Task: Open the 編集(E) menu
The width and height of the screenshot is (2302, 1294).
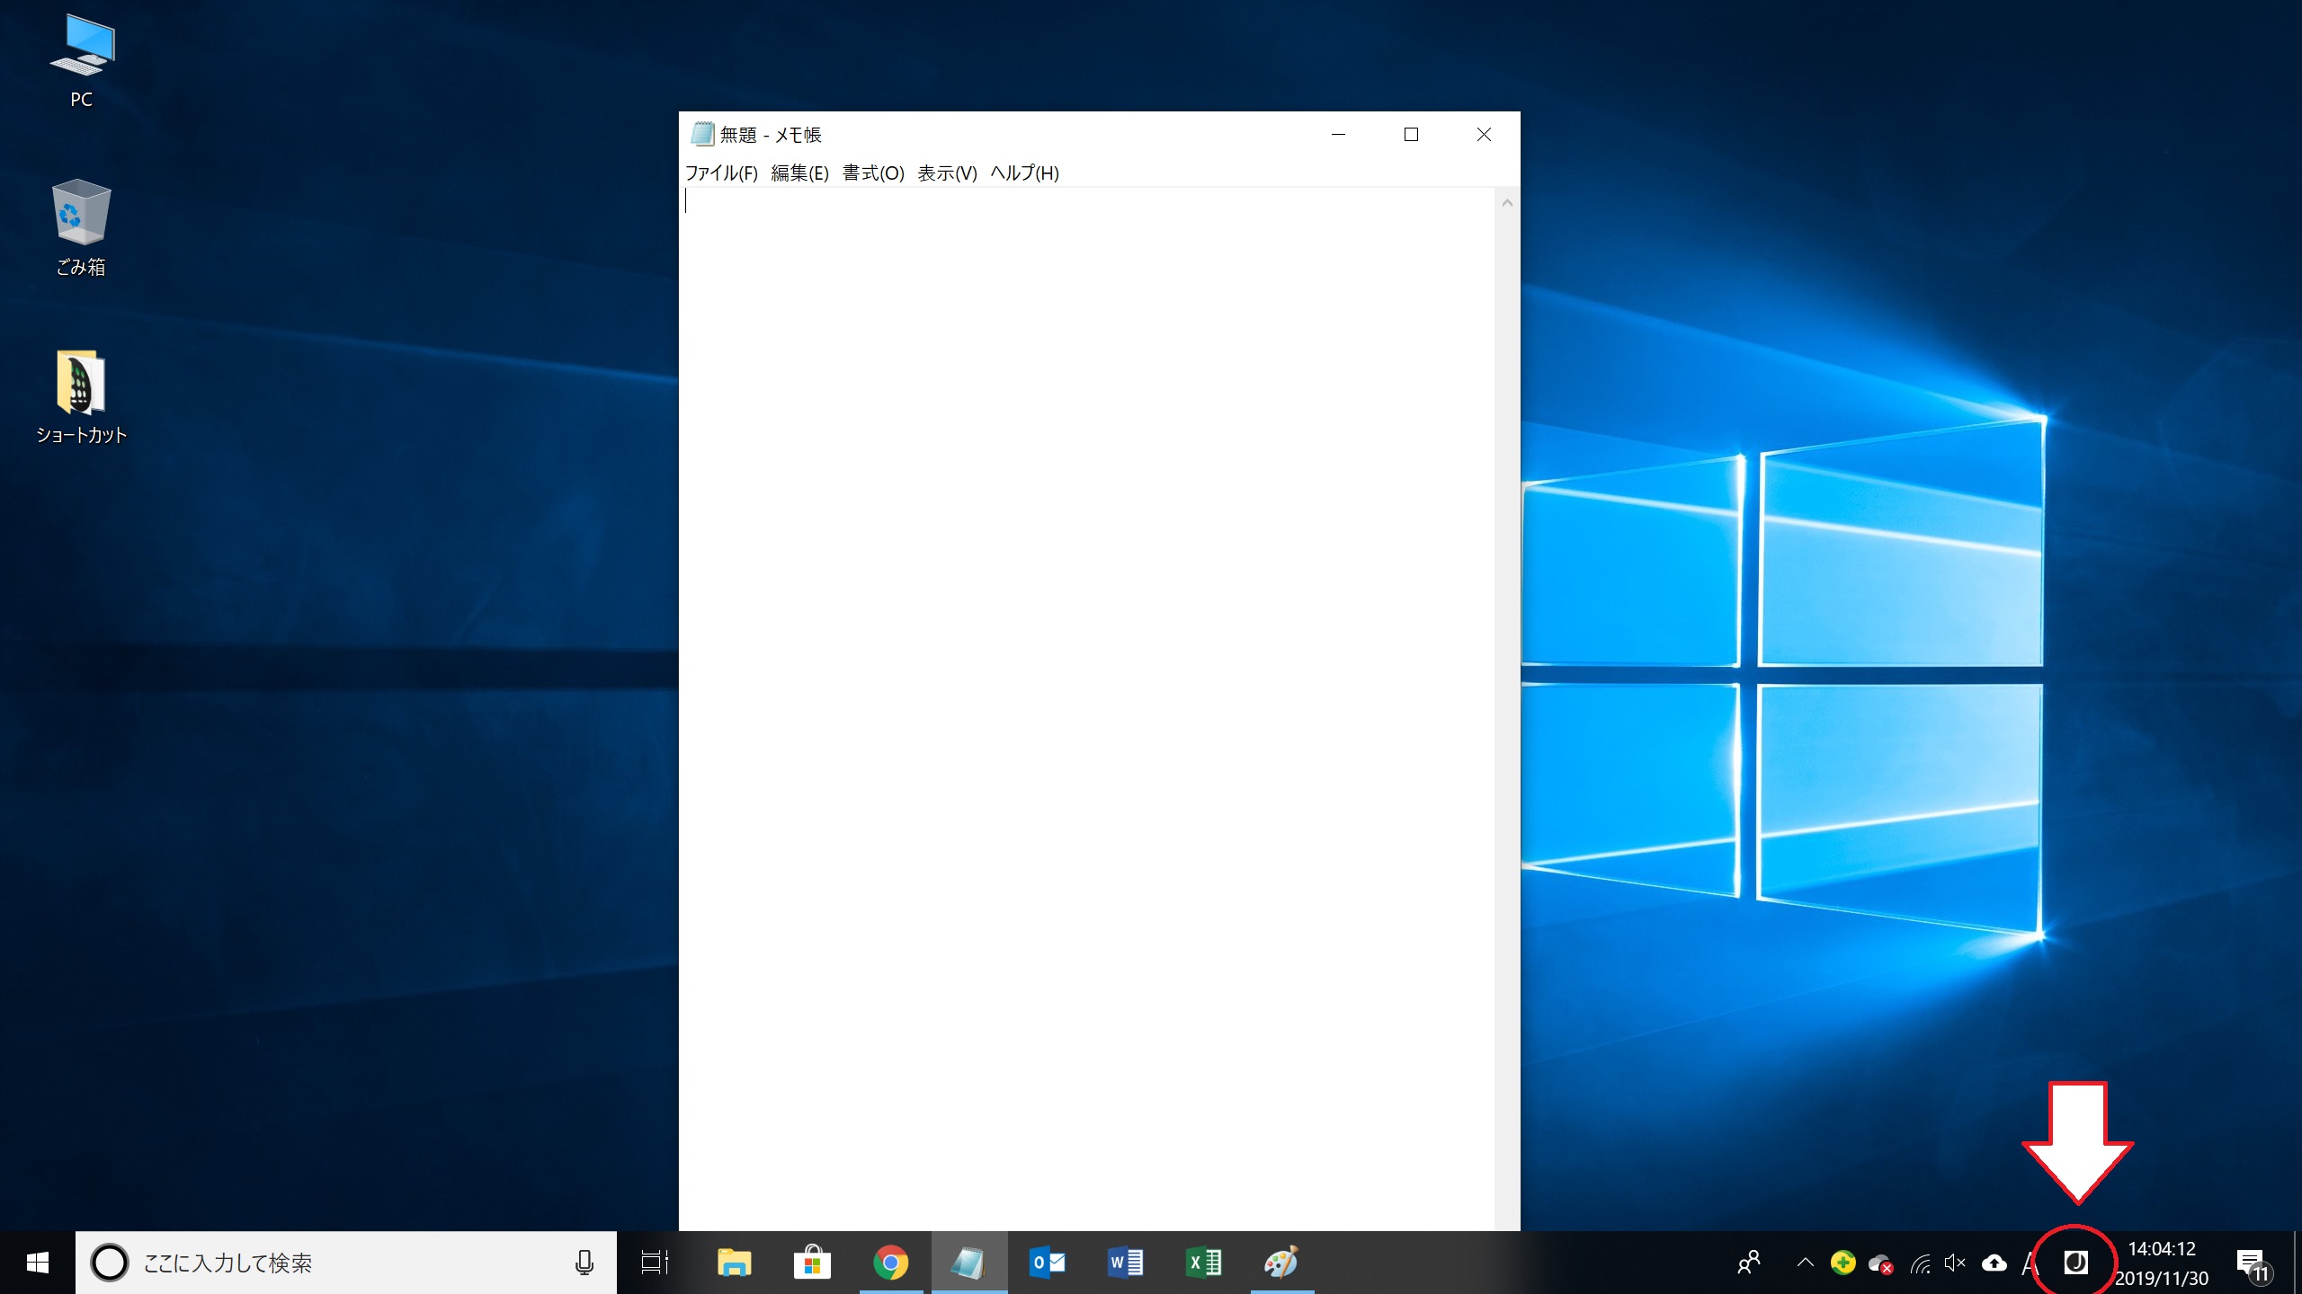Action: (799, 173)
